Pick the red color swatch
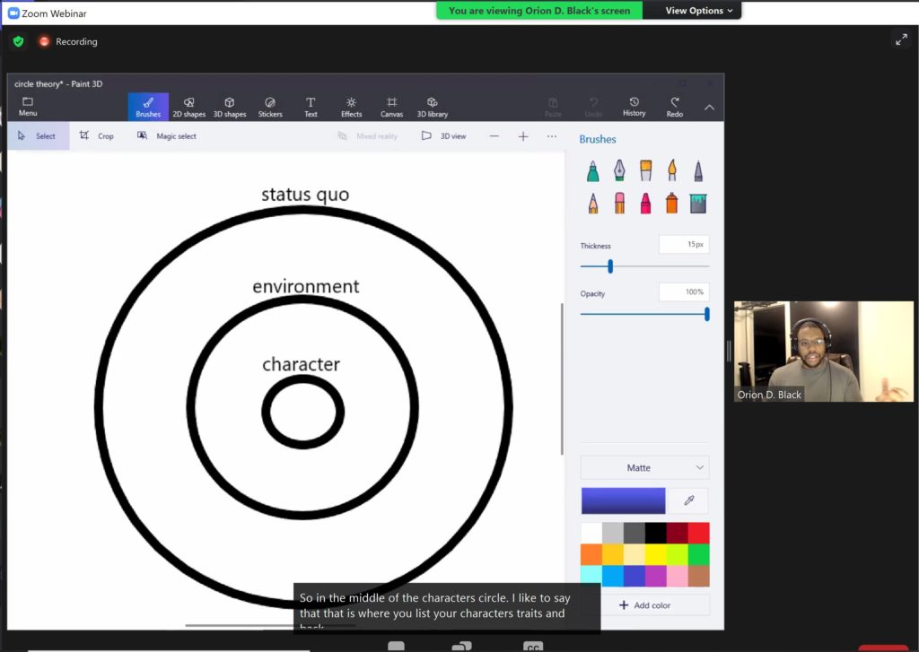 pos(698,533)
